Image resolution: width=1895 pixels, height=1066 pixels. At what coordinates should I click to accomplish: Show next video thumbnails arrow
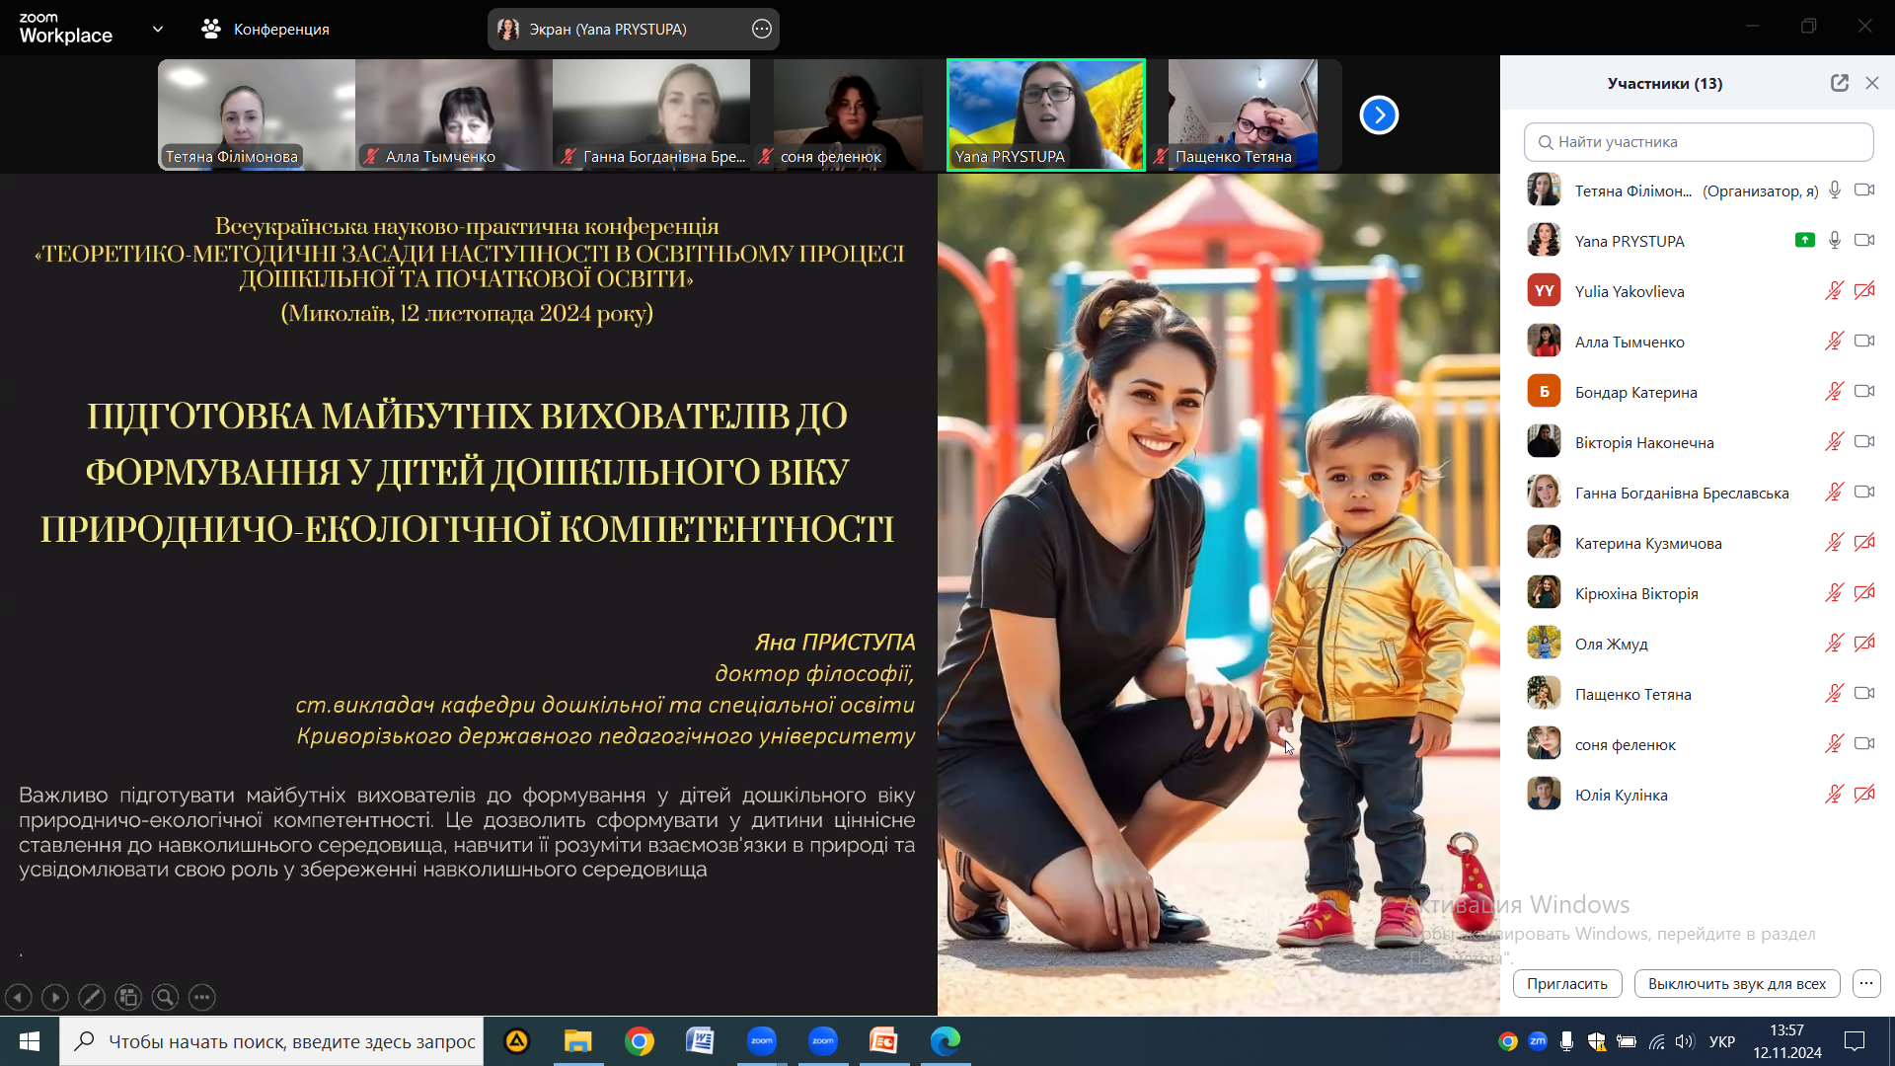pos(1379,115)
